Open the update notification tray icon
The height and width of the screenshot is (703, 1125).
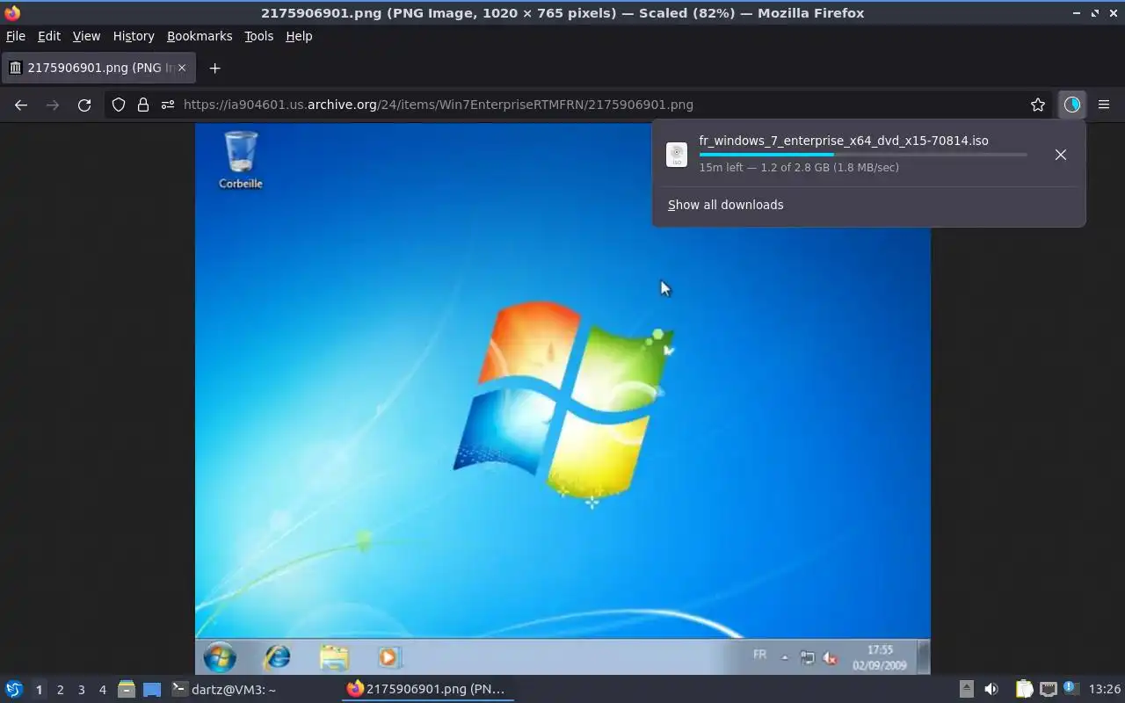click(1071, 689)
